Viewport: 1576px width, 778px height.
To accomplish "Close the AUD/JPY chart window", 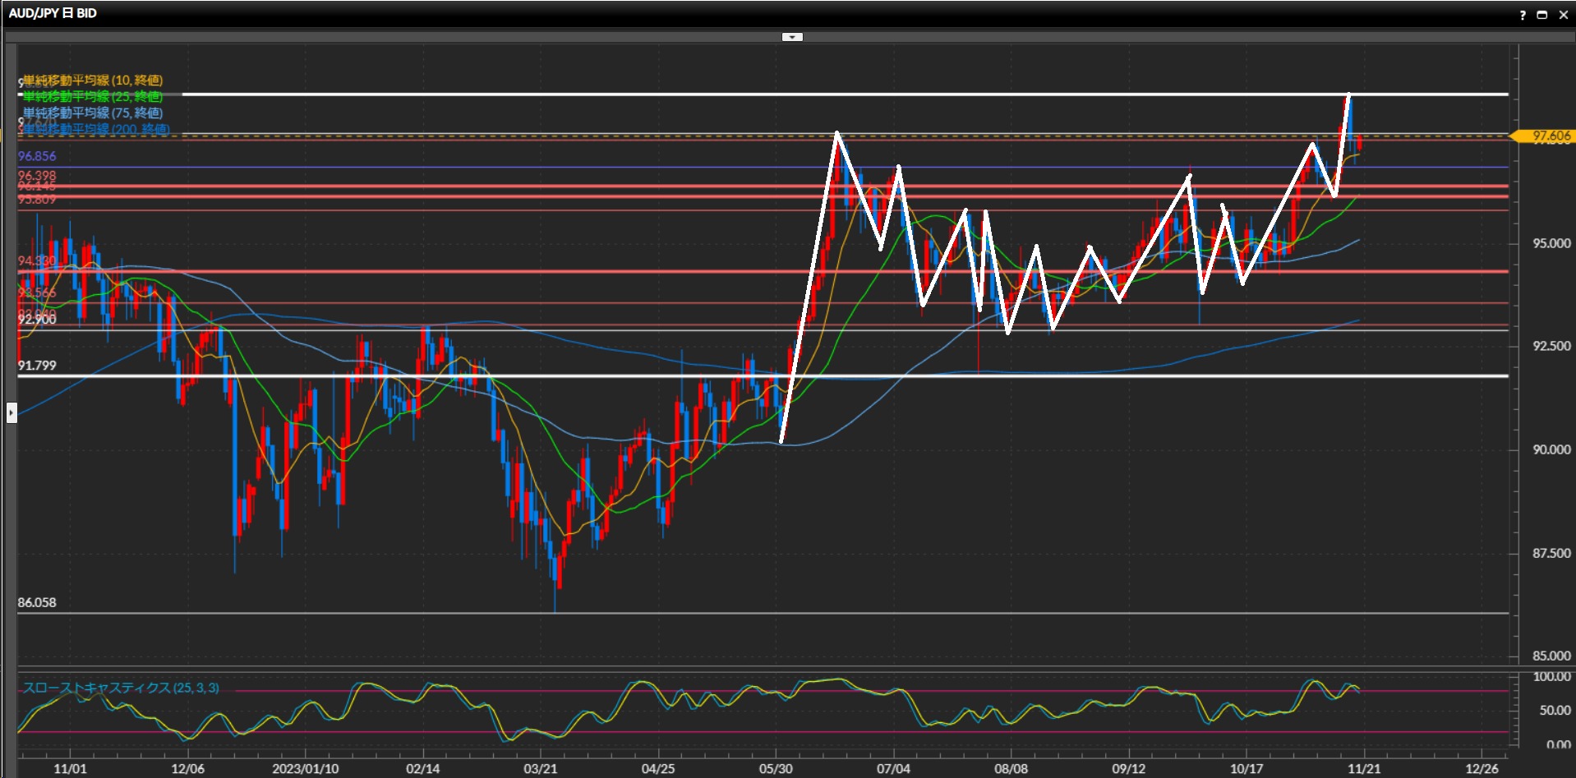I will [x=1563, y=15].
